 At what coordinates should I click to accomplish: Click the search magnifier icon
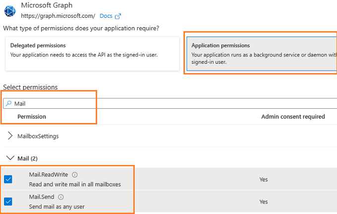point(8,103)
